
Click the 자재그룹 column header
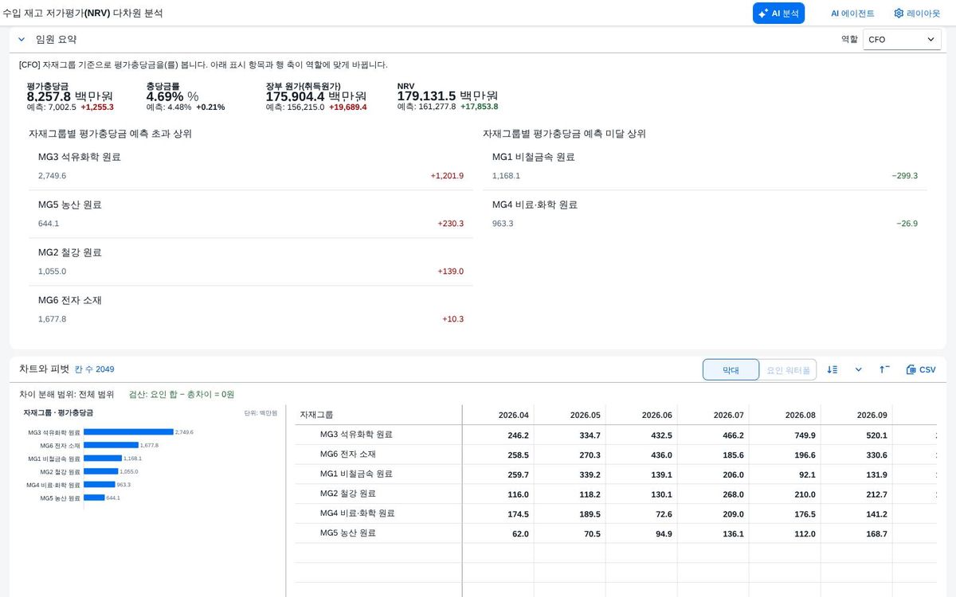[x=378, y=415]
